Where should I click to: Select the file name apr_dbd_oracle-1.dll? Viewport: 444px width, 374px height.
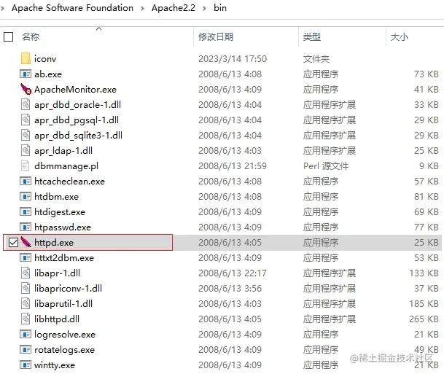[77, 105]
